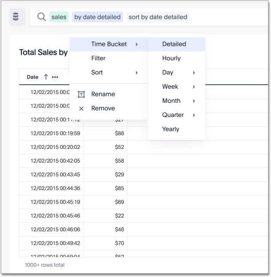The image size is (271, 277).
Task: Expand the Time Bucket submenu
Action: (109, 44)
